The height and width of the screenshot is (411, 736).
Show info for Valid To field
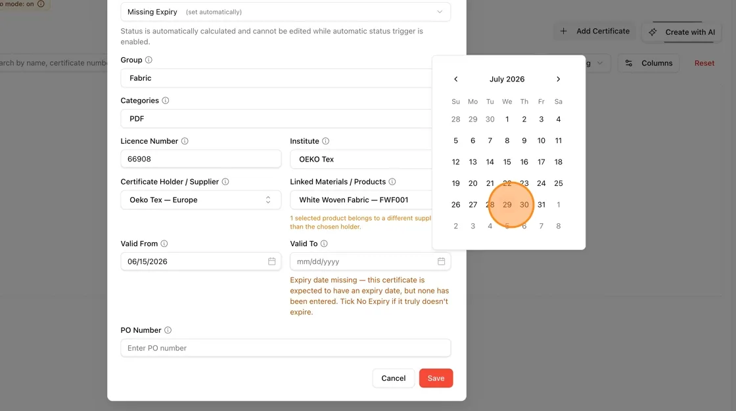coord(324,244)
